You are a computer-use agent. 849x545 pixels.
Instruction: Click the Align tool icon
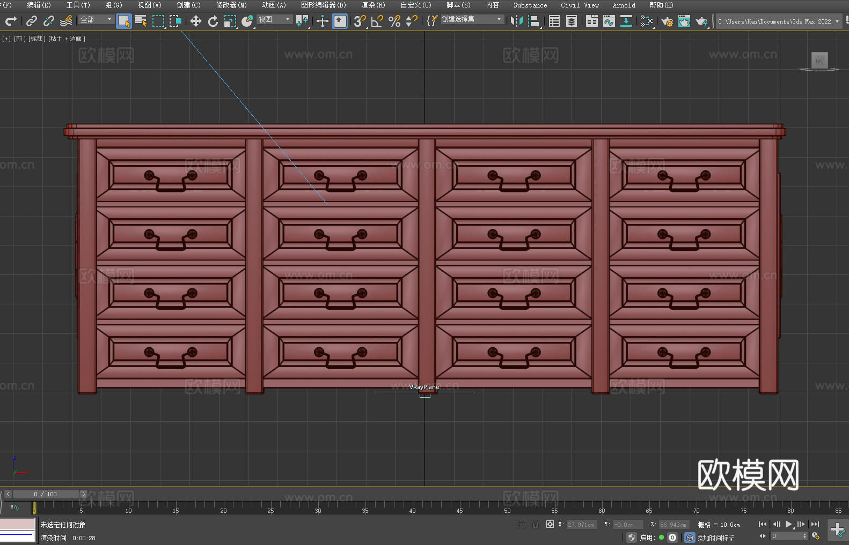[534, 21]
